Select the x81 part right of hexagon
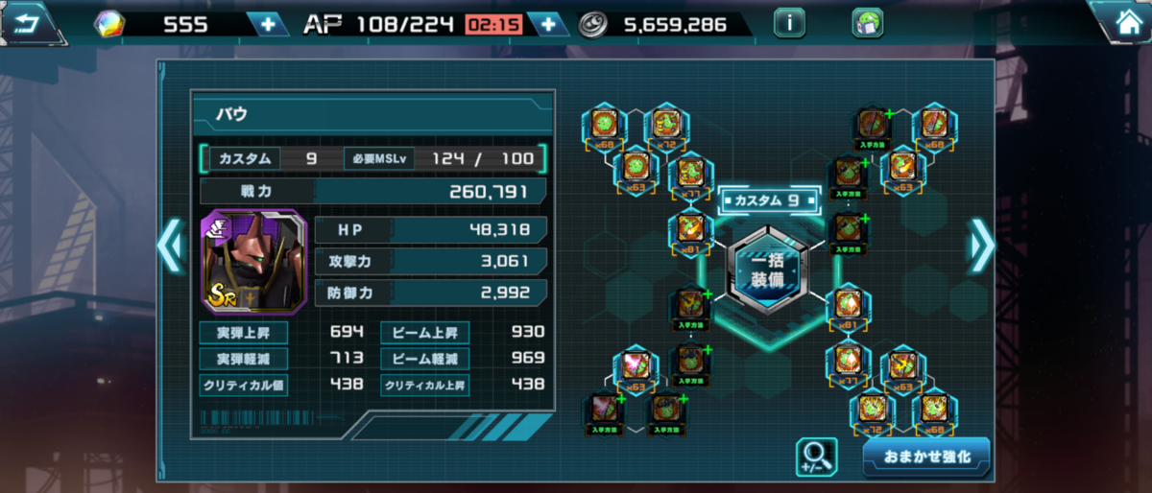Viewport: 1152px width, 493px height. pyautogui.click(x=847, y=309)
